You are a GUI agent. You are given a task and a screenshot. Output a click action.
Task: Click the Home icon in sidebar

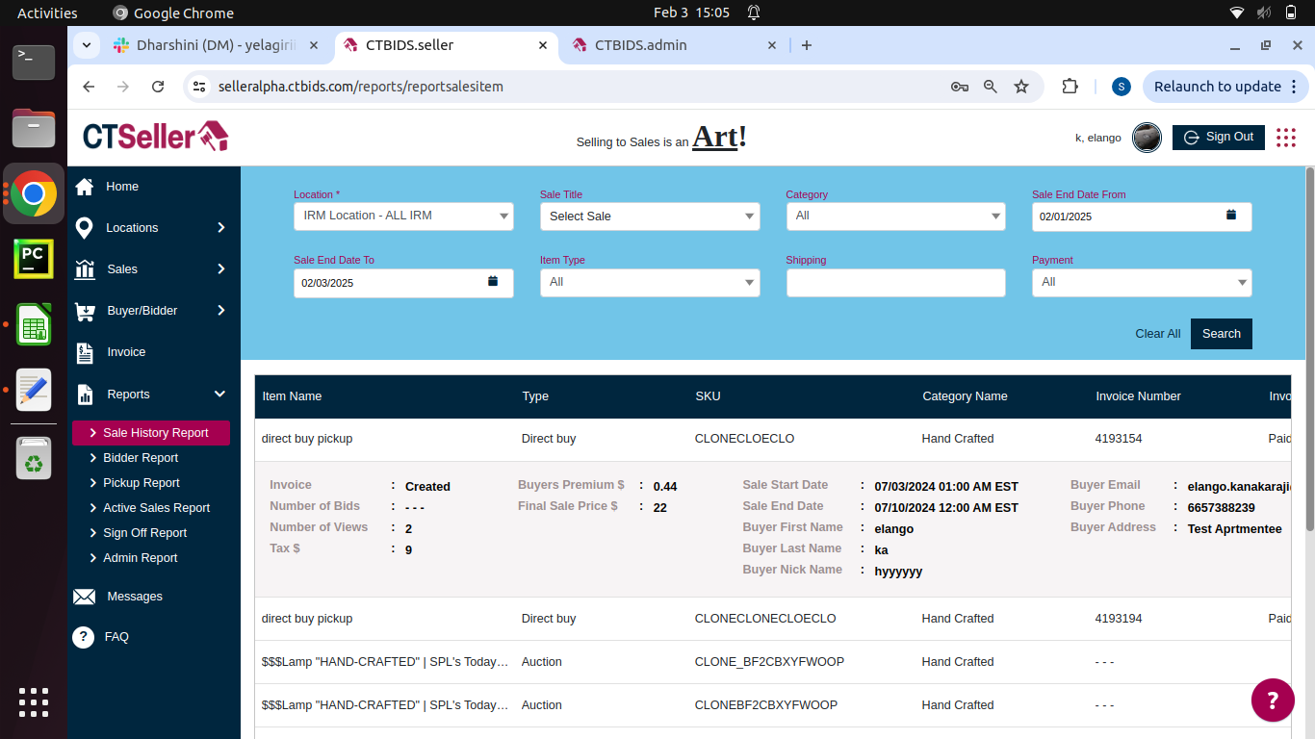point(85,187)
